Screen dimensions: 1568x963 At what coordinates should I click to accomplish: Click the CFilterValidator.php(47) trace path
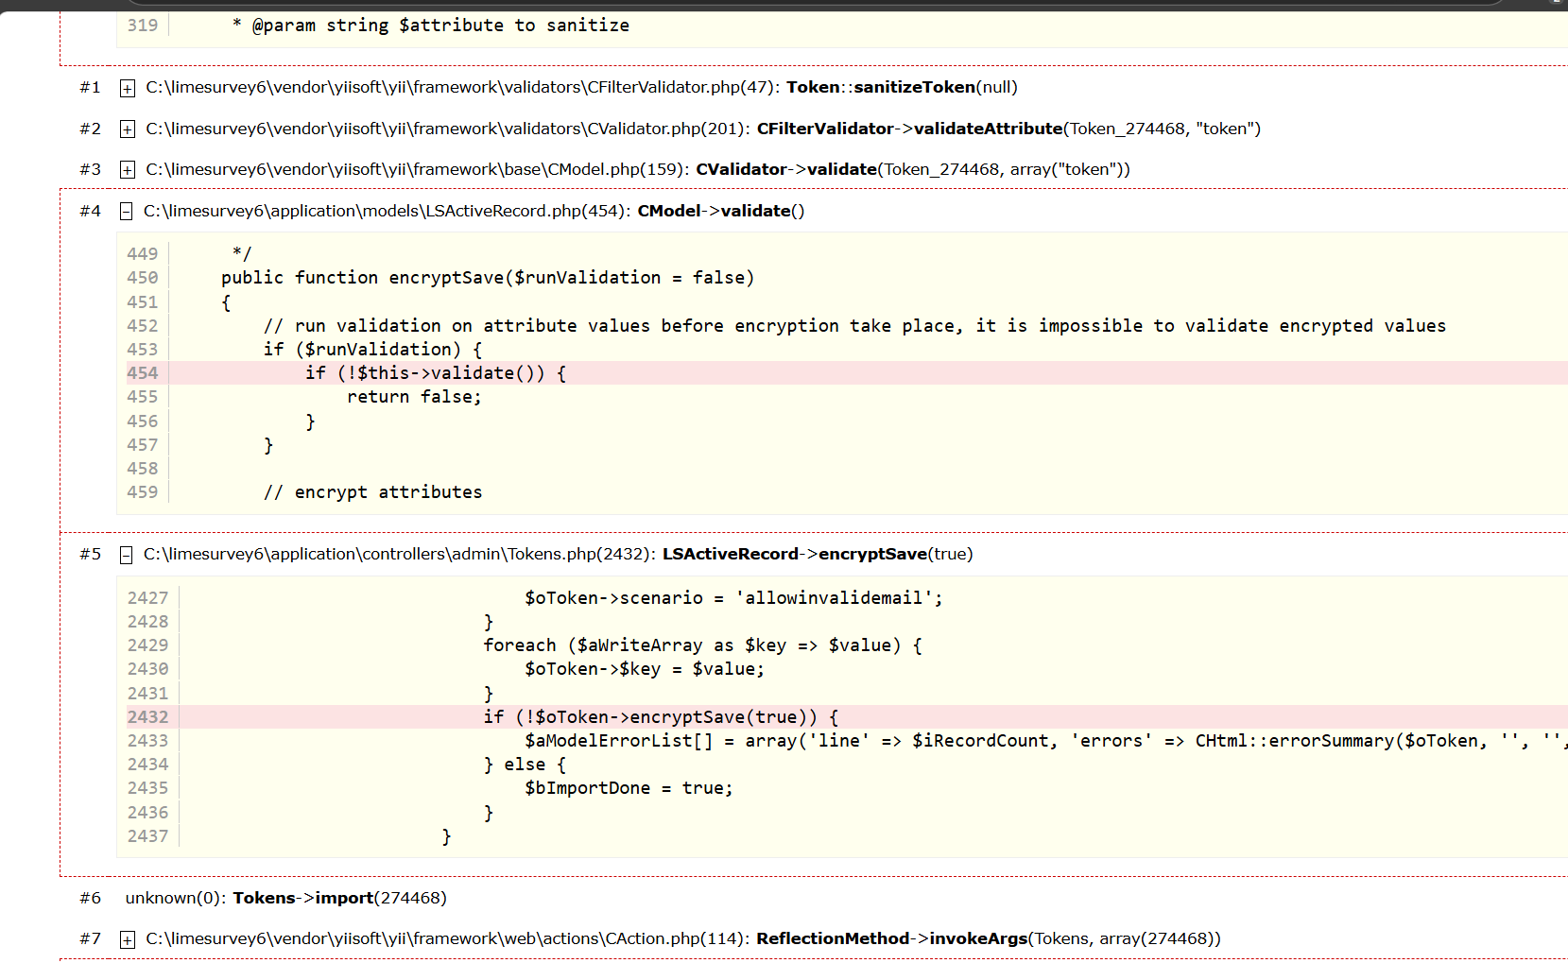pos(461,87)
